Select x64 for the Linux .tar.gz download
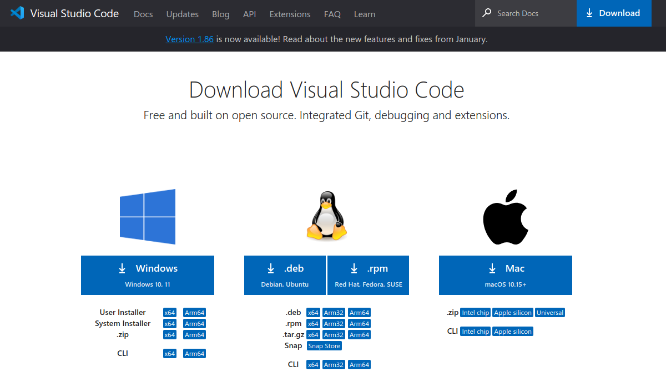666x382 pixels. coord(313,334)
